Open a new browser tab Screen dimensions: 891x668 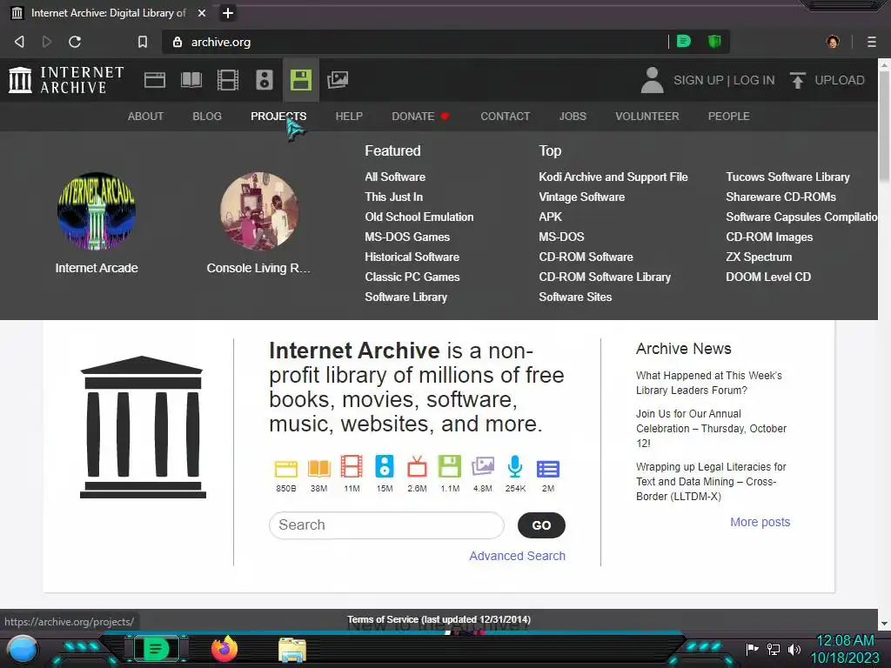pyautogui.click(x=228, y=13)
